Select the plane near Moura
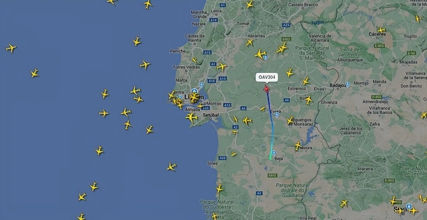 [x=298, y=146]
